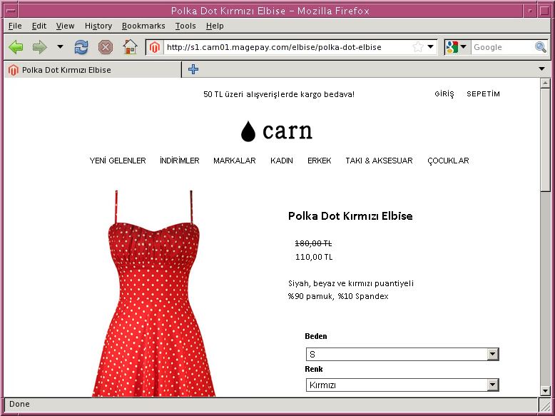
Task: Click the product title Polka Dot Kırmızı Elbise
Action: point(350,216)
